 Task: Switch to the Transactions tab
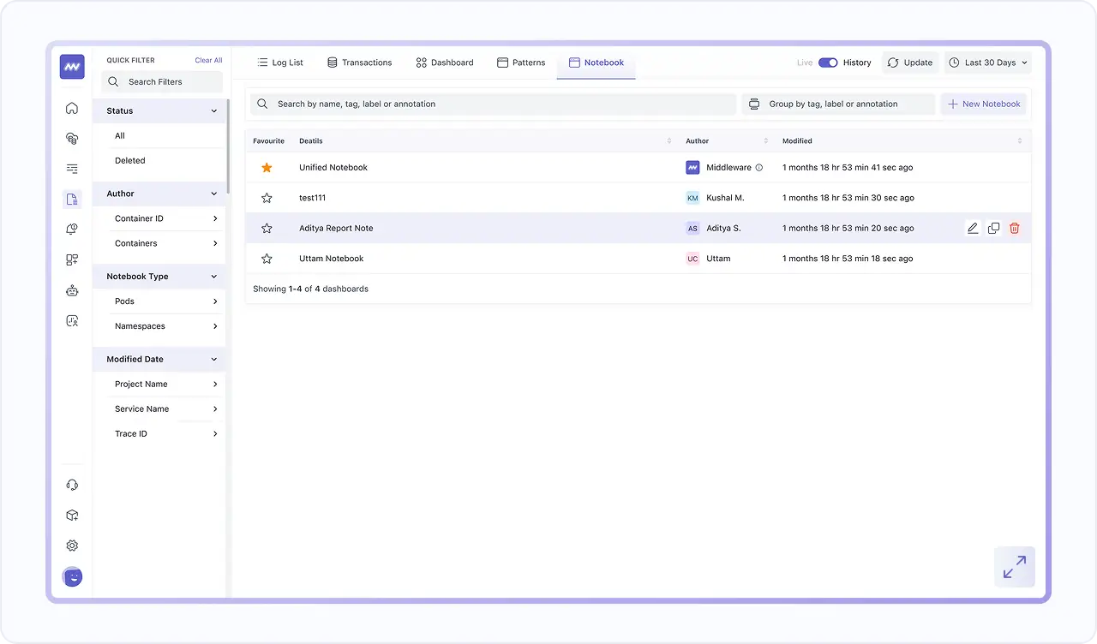[359, 62]
